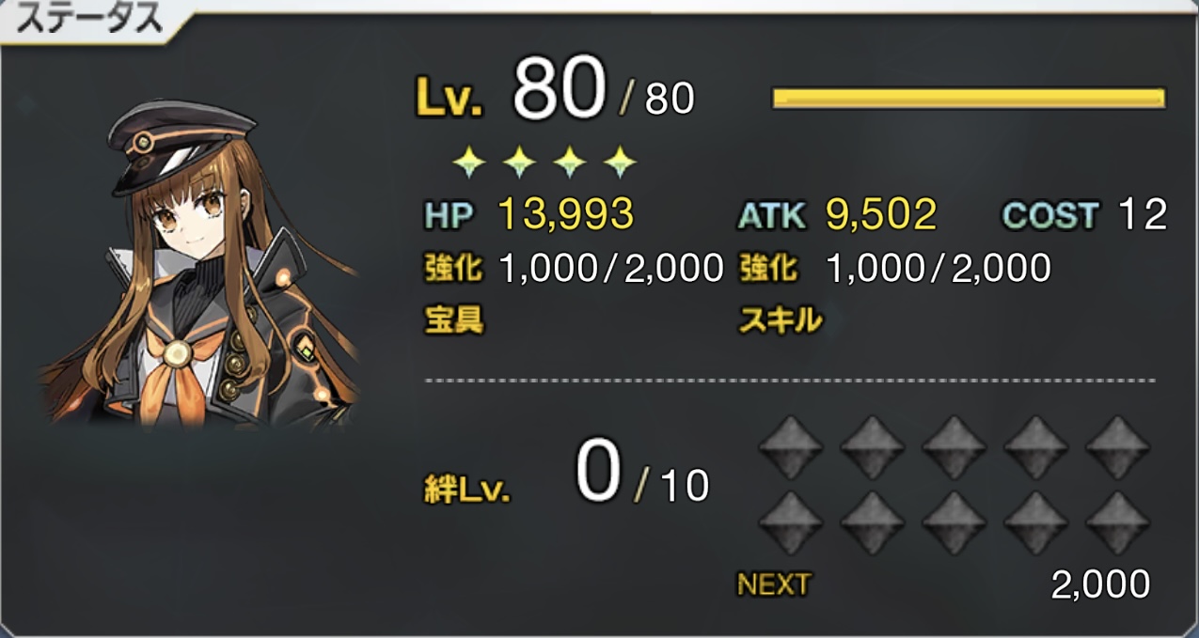
Task: Click the last bond diamond in bottom row
Action: 1117,521
